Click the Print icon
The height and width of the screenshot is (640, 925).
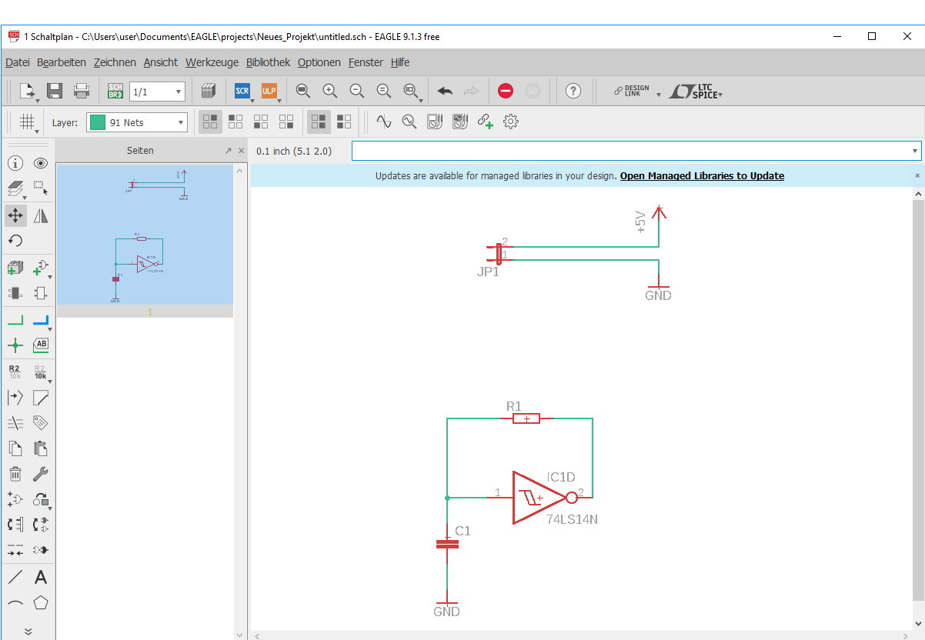[x=82, y=92]
